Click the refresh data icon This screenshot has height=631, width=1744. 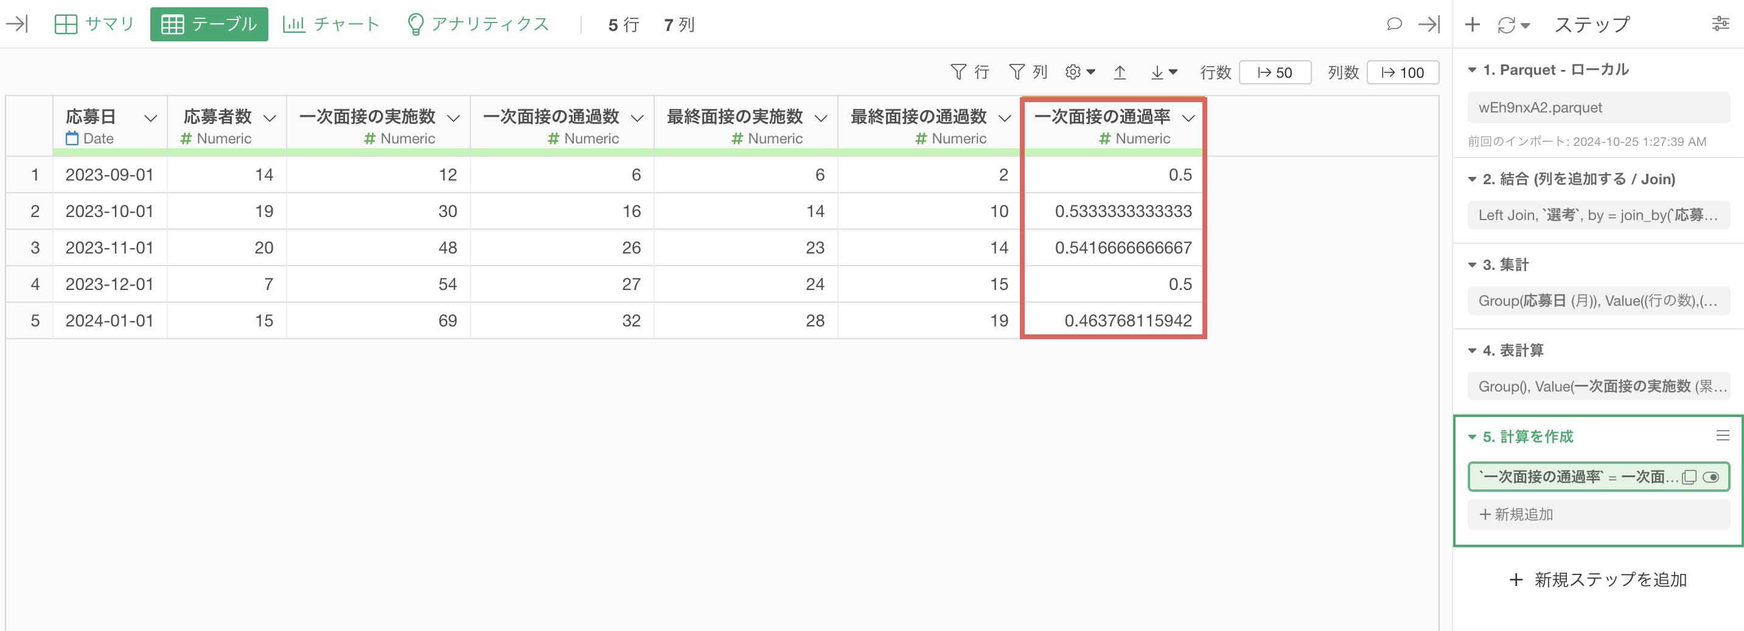coord(1505,25)
